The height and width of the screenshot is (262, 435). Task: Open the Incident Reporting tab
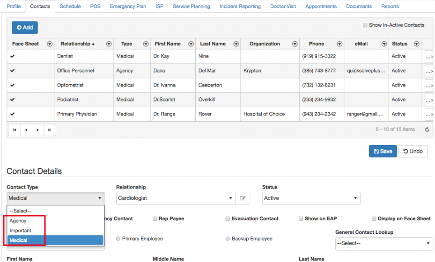click(x=240, y=6)
